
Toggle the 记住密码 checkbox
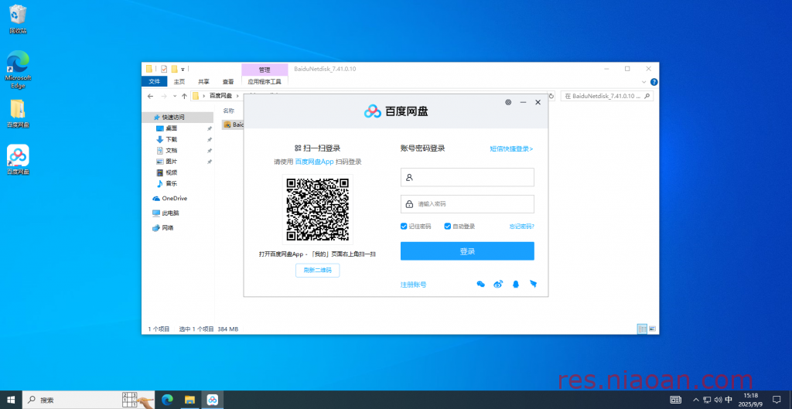[404, 227]
